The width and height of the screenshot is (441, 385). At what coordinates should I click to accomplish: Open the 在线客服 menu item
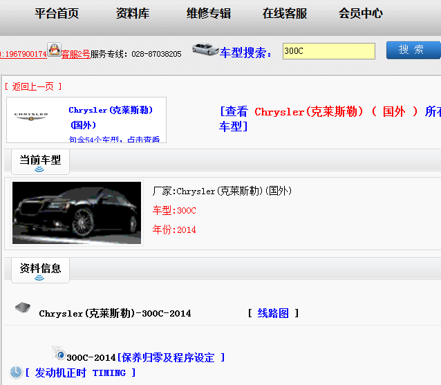click(x=285, y=14)
